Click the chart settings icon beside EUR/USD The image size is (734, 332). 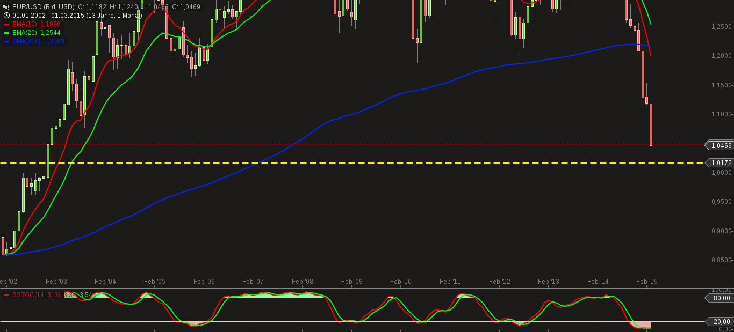pos(6,7)
